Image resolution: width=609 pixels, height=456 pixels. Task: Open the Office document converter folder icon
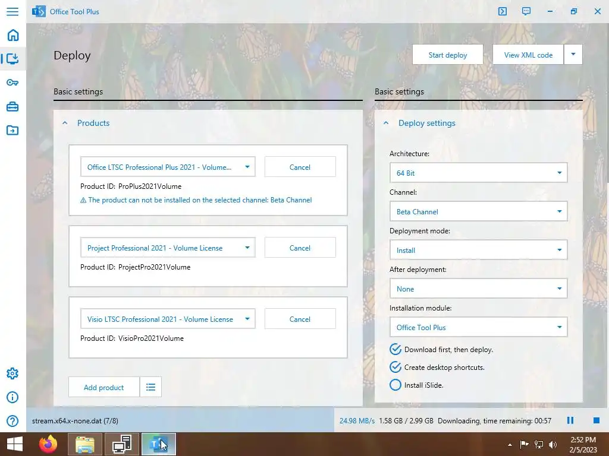pyautogui.click(x=12, y=130)
